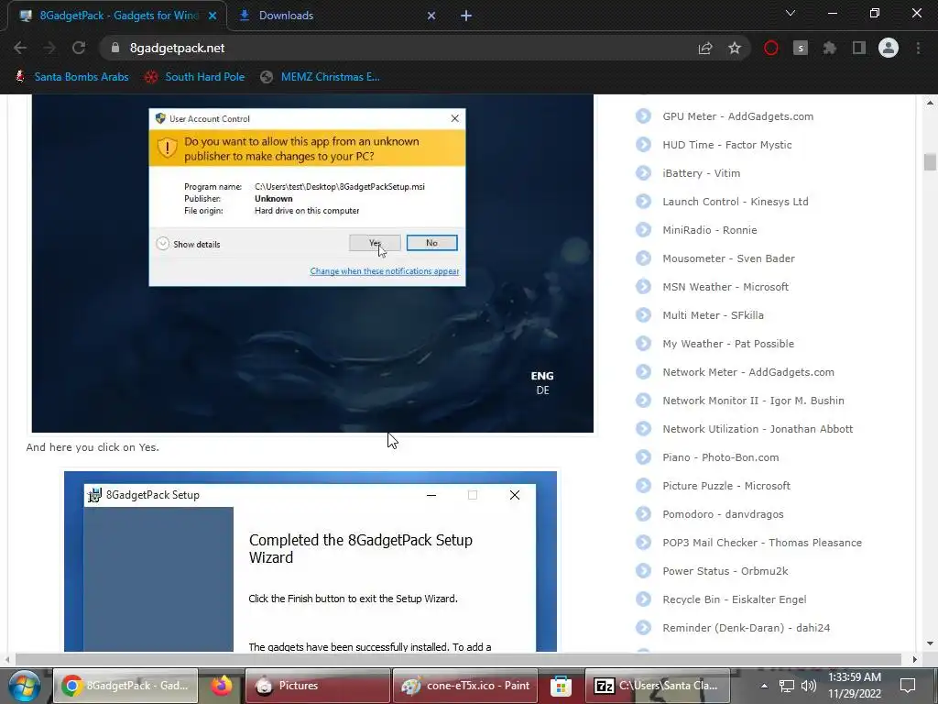This screenshot has height=704, width=938.
Task: Close the Downloads tab
Action: [x=431, y=16]
